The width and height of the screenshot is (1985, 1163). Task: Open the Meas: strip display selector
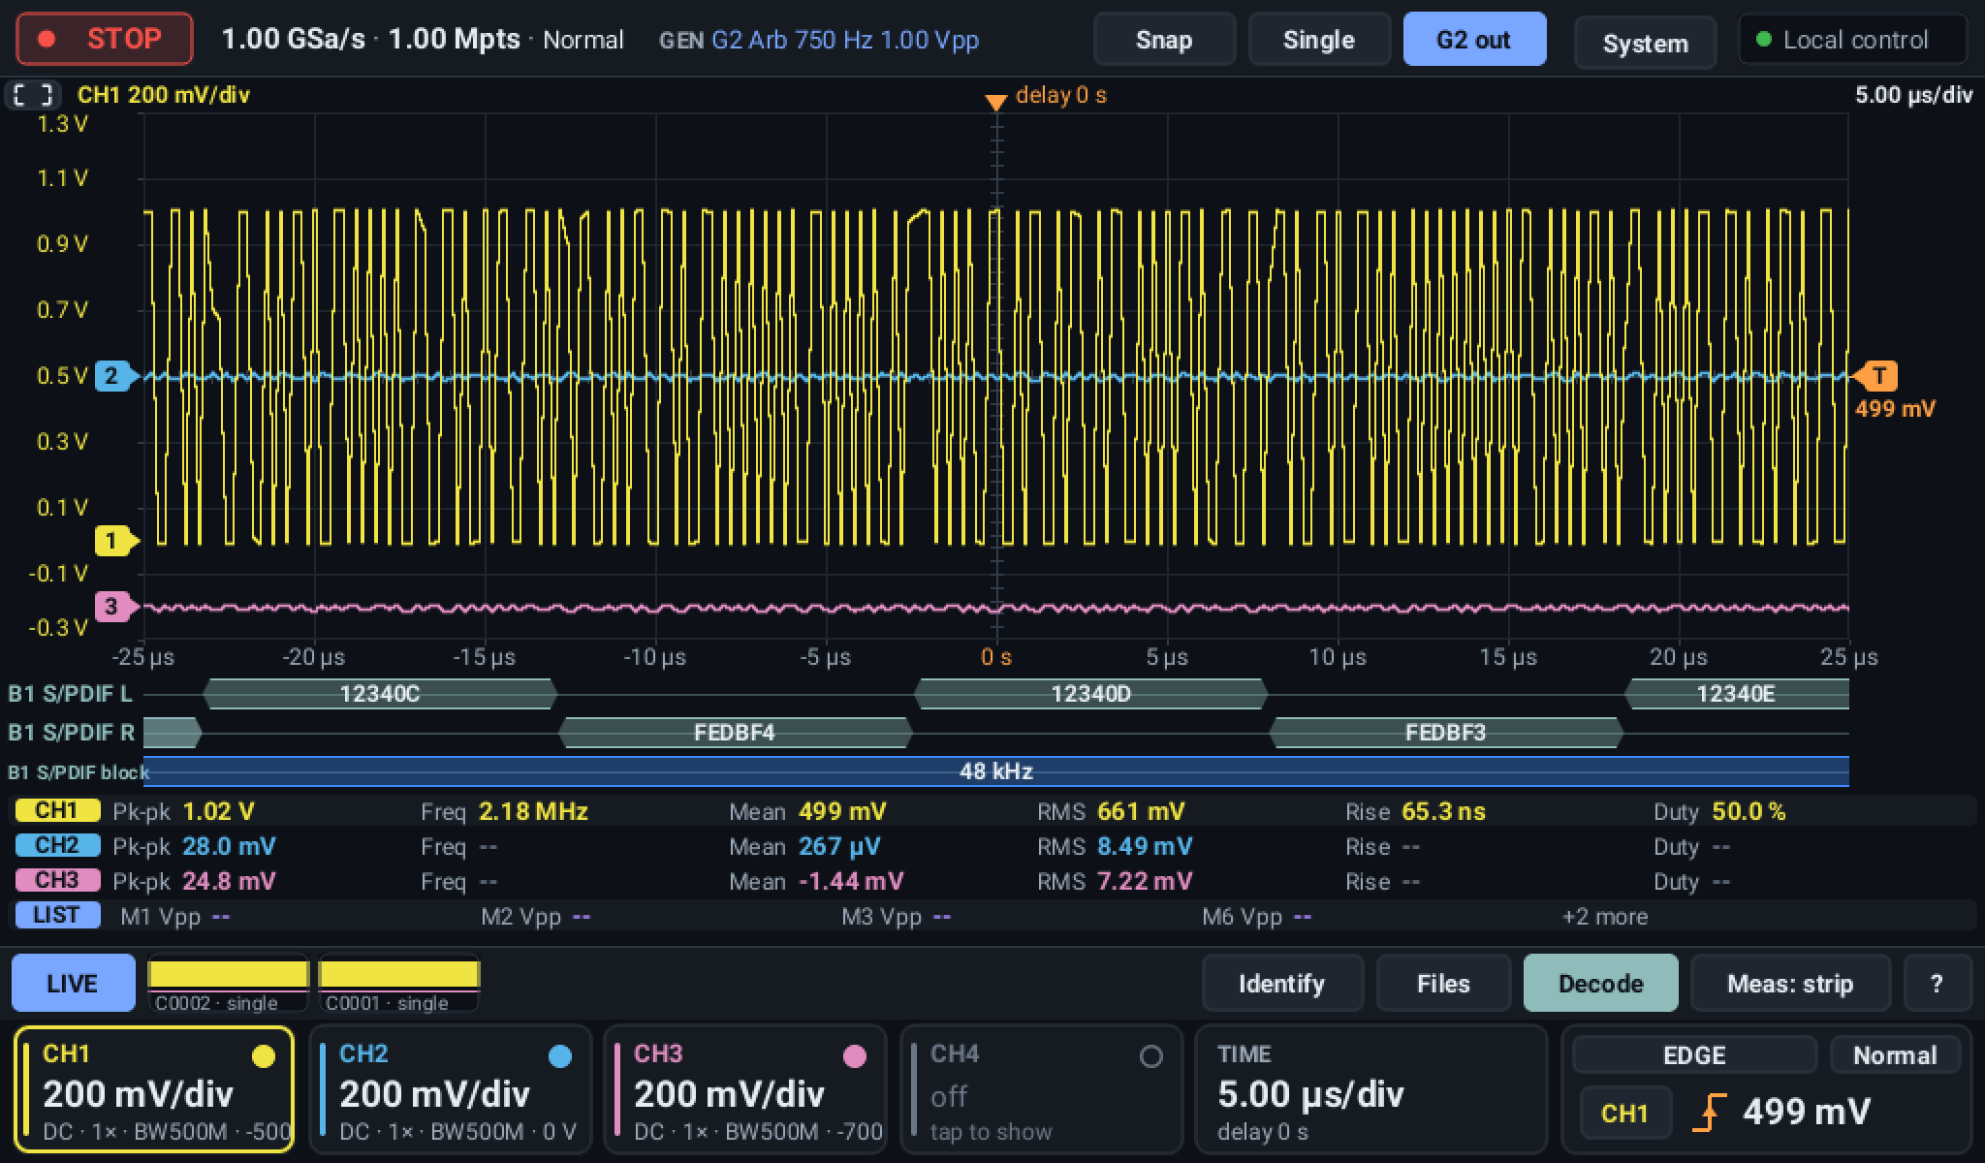pos(1790,984)
